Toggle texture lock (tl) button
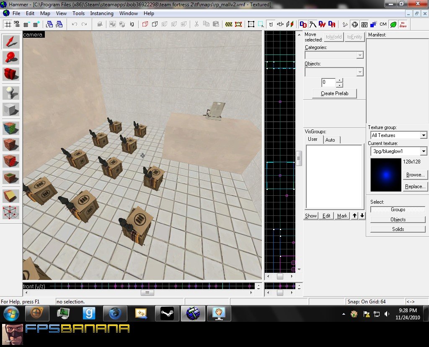The image size is (429, 347). 271,24
